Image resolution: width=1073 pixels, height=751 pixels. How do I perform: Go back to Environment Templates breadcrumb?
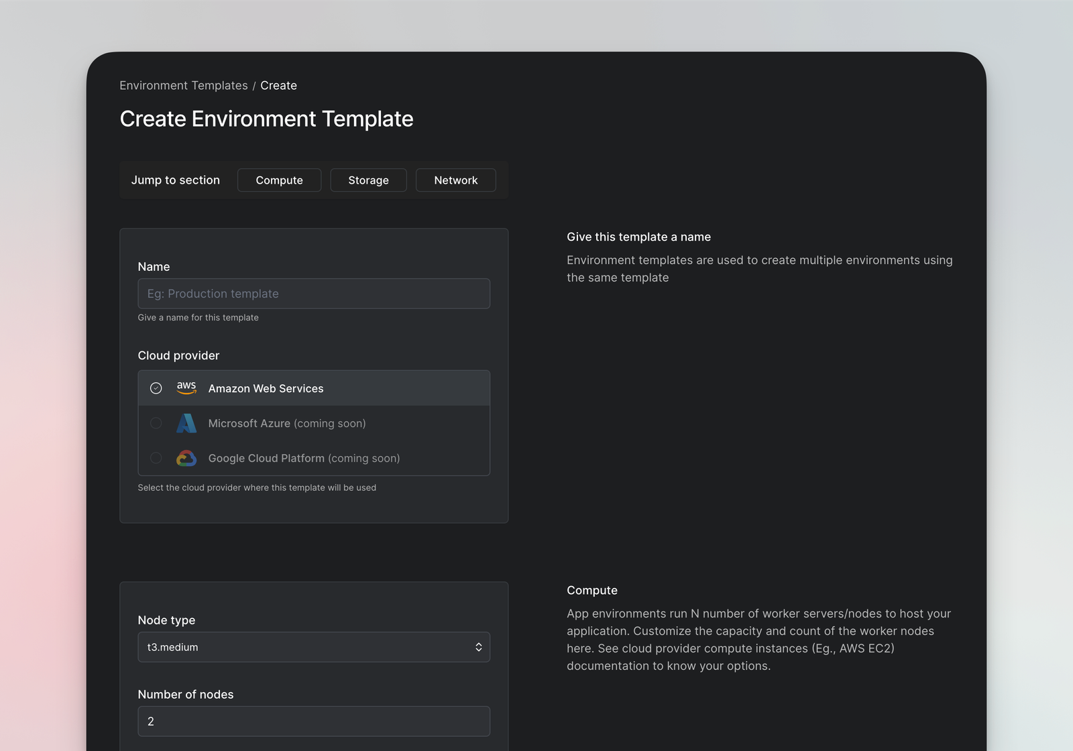point(184,86)
